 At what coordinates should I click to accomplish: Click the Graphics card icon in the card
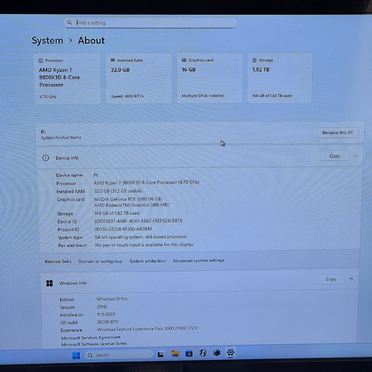tap(184, 60)
